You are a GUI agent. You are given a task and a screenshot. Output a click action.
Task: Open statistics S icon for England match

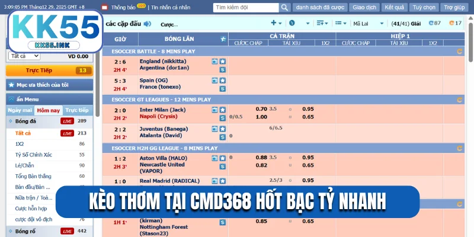pyautogui.click(x=223, y=70)
